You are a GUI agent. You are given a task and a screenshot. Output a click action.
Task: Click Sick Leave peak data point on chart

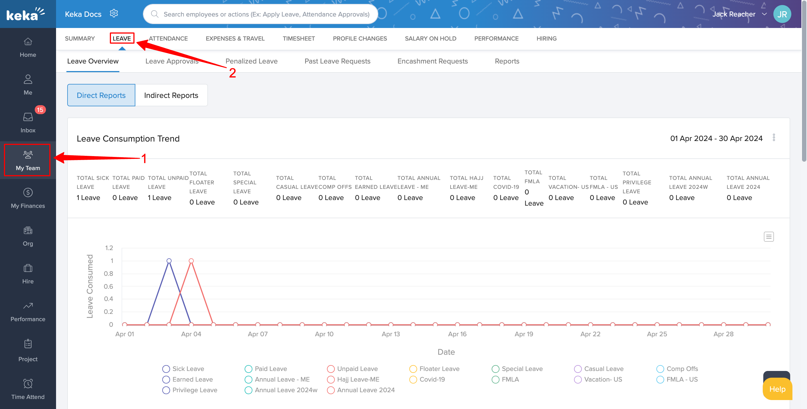coord(169,260)
